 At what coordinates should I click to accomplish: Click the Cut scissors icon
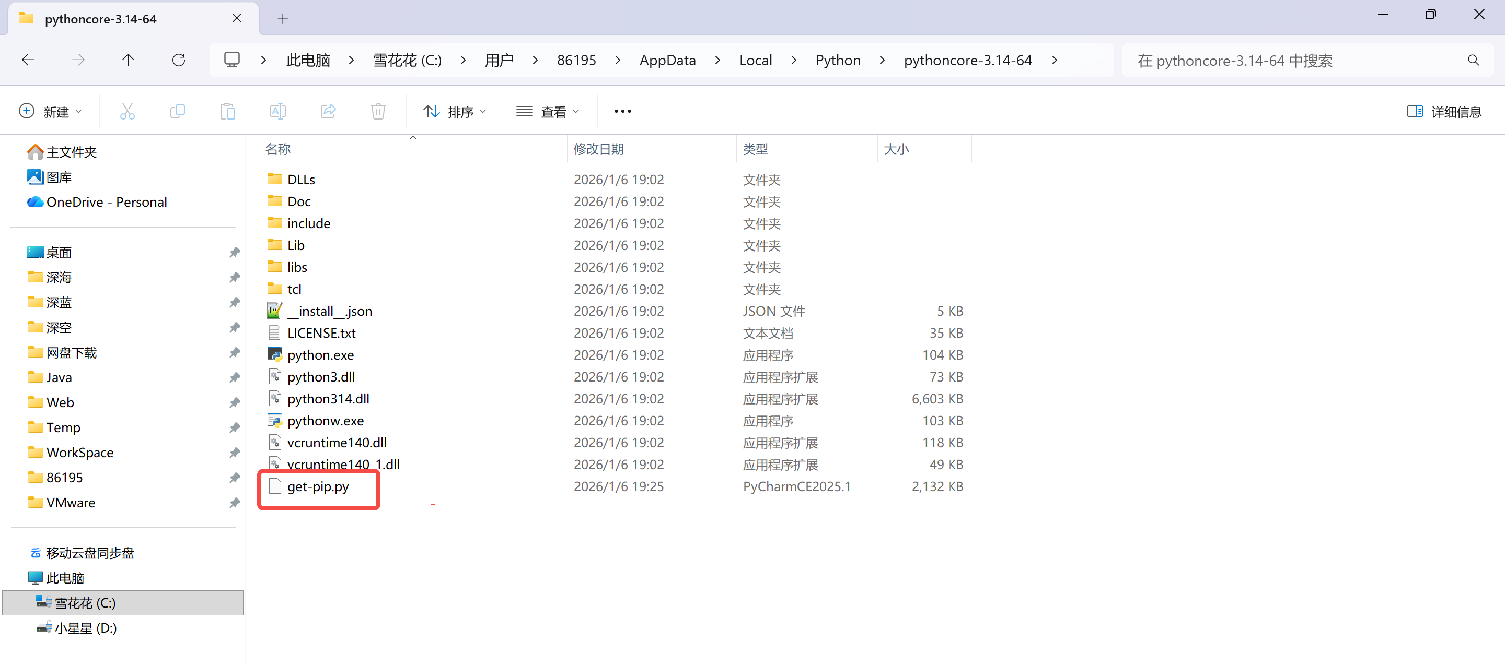click(127, 111)
